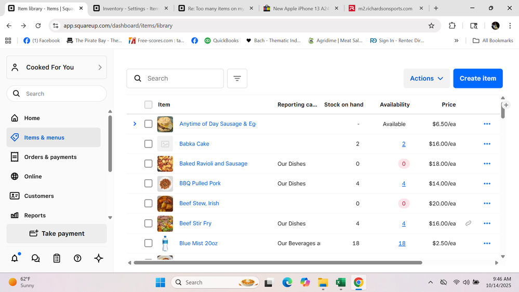This screenshot has height=292, width=519.
Task: Click the help question mark icon
Action: (x=77, y=258)
